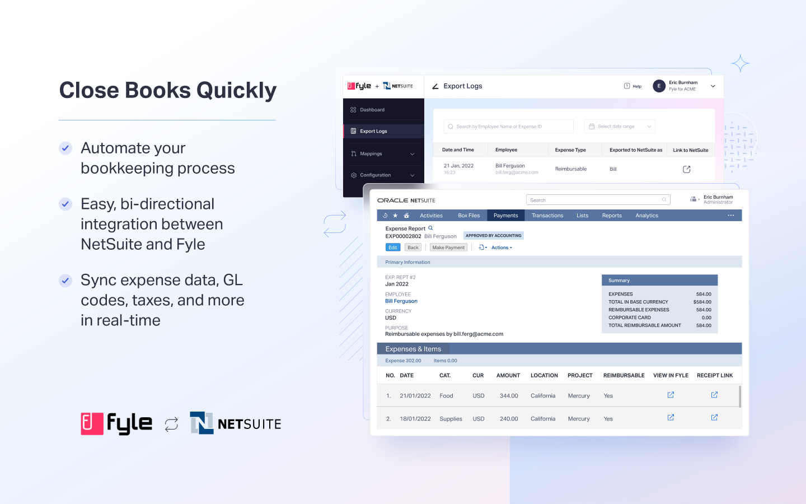Click the search icon next to Expense Report
The image size is (806, 504).
[x=430, y=228]
